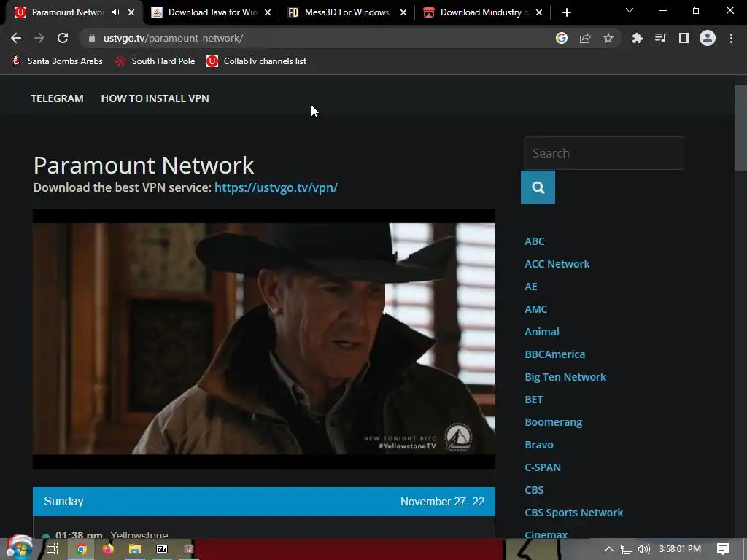
Task: Click the Chrome taskbar icon
Action: (x=82, y=549)
